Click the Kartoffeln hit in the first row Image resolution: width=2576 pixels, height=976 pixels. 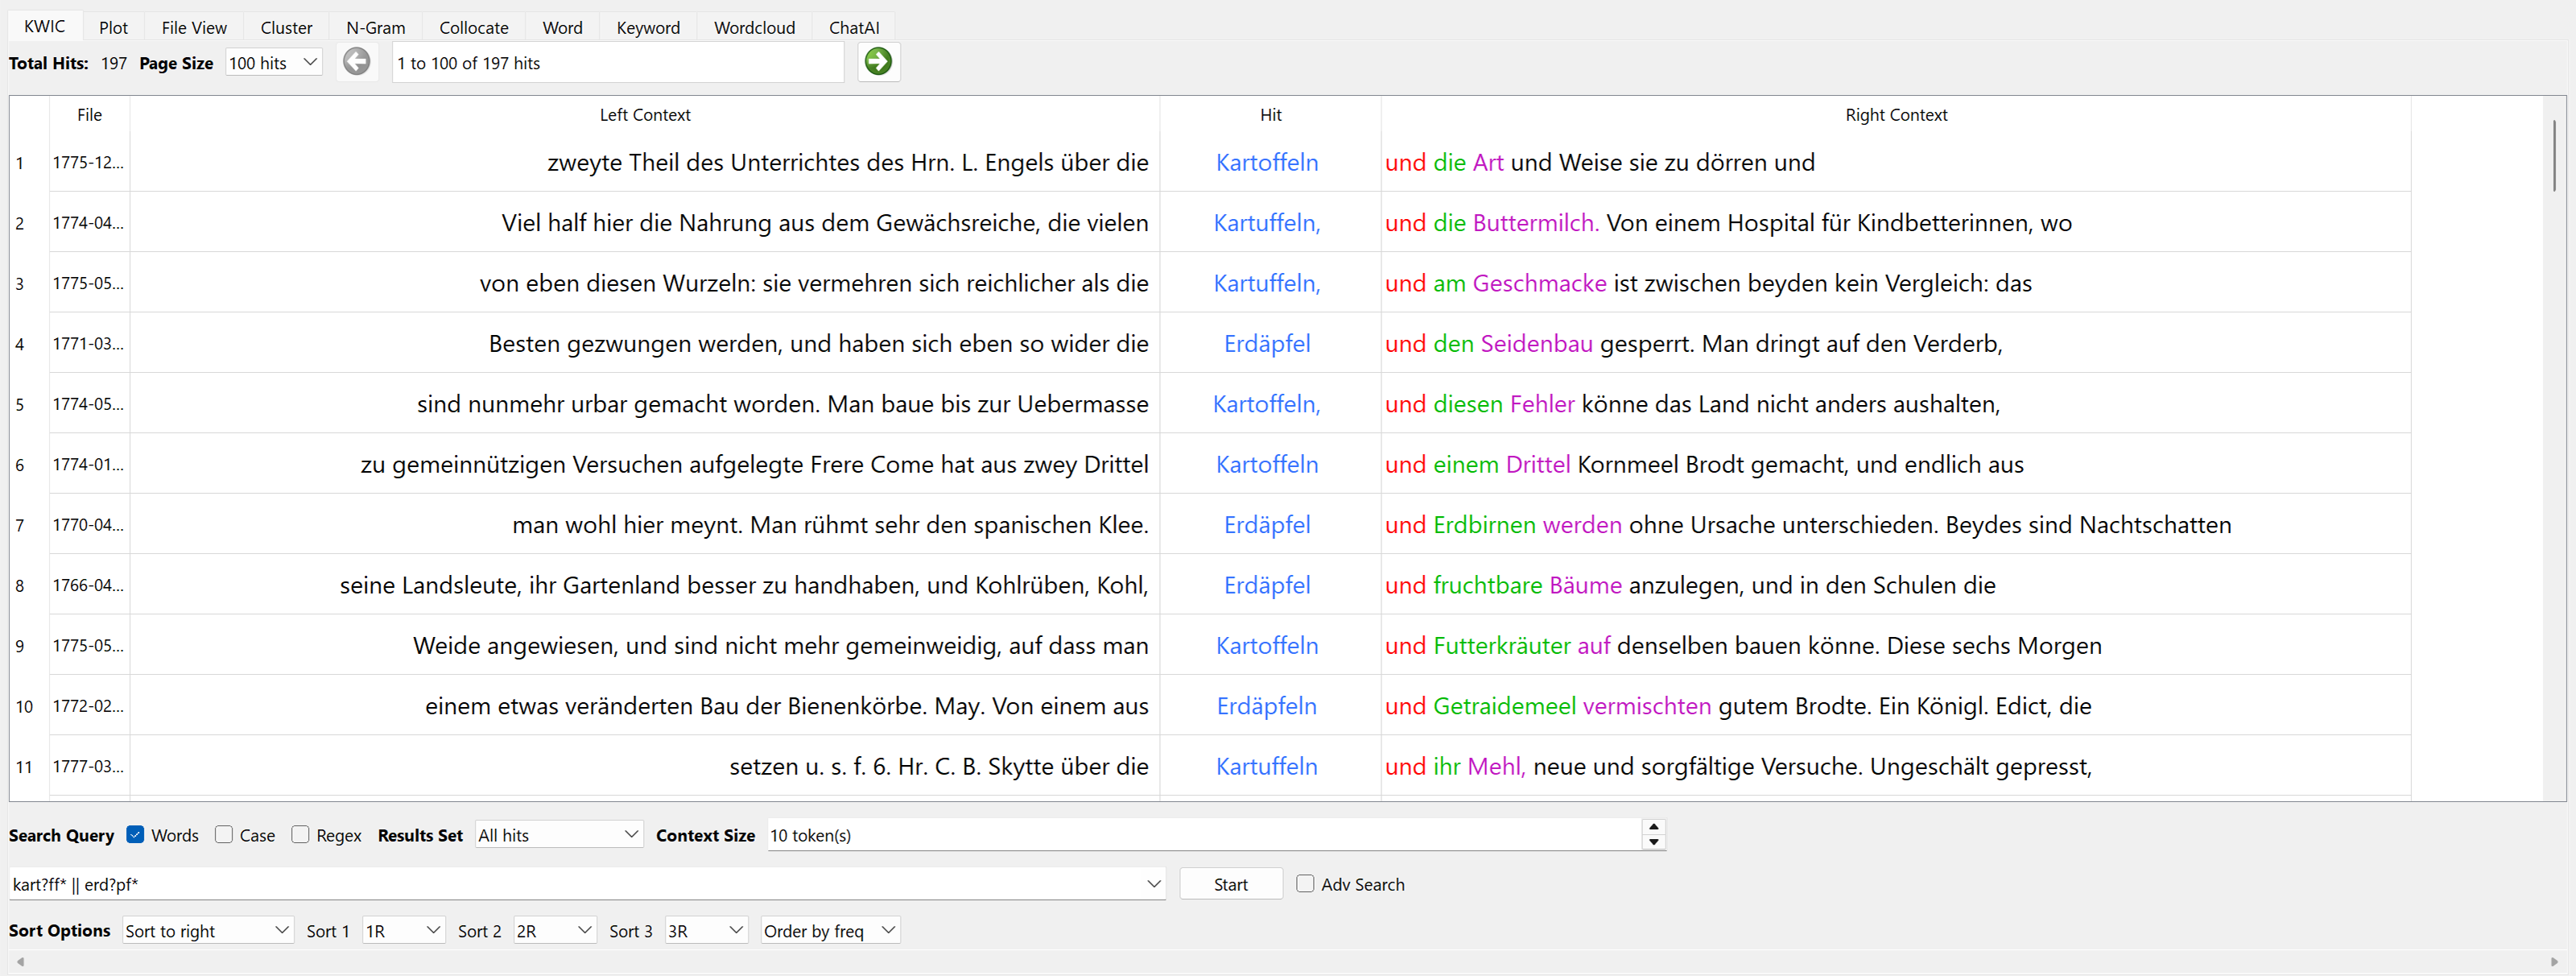(1267, 162)
